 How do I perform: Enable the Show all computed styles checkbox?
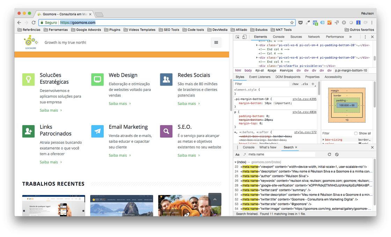click(356, 133)
